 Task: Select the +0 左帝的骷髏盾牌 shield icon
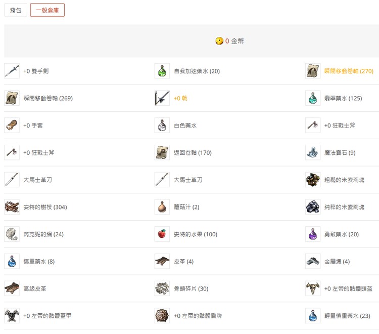point(162,316)
